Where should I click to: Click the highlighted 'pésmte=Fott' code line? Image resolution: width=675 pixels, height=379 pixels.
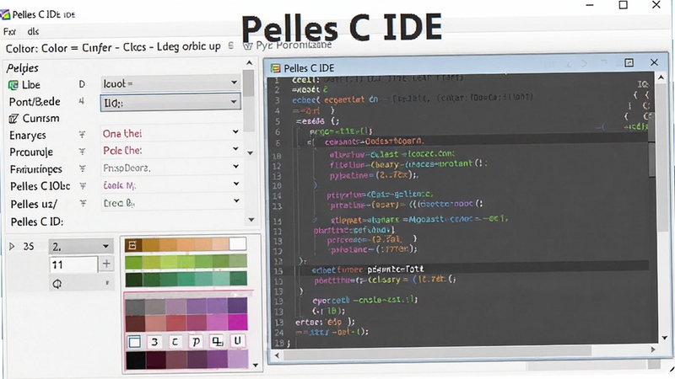pos(396,269)
